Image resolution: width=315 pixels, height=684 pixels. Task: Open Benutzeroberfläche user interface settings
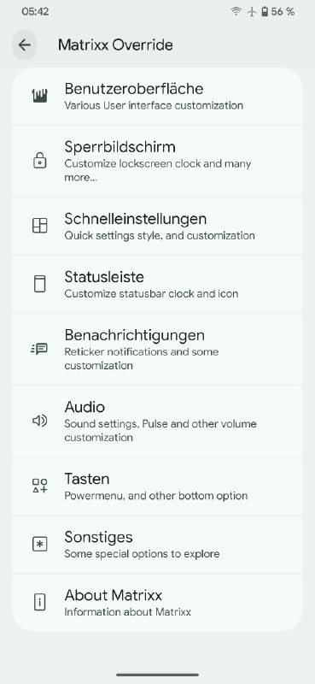pos(157,97)
